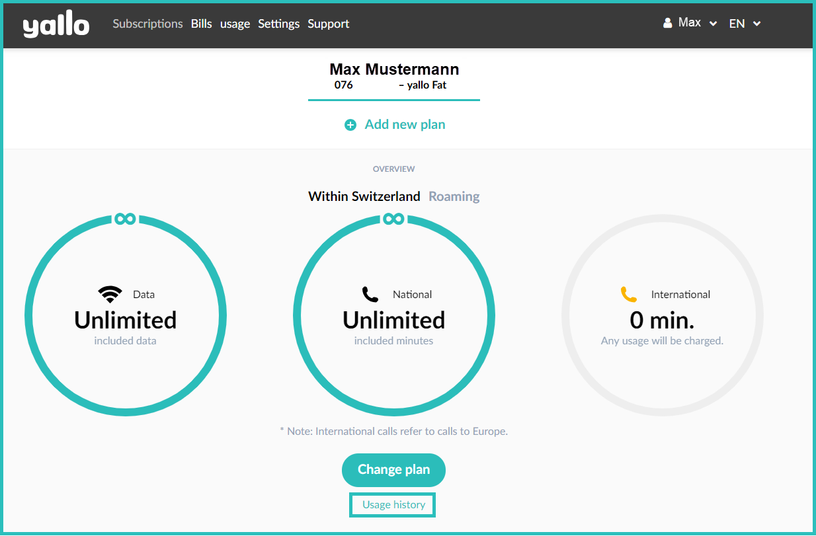Click the infinity symbol on National circle
Viewport: 816px width, 536px height.
click(x=393, y=218)
